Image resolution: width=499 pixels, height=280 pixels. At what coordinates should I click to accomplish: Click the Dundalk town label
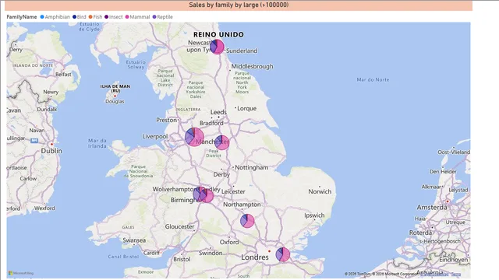click(47, 109)
